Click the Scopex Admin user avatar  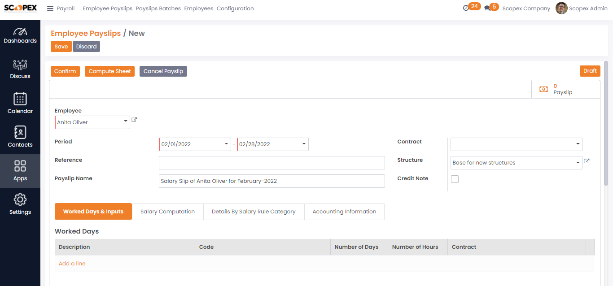coord(561,8)
